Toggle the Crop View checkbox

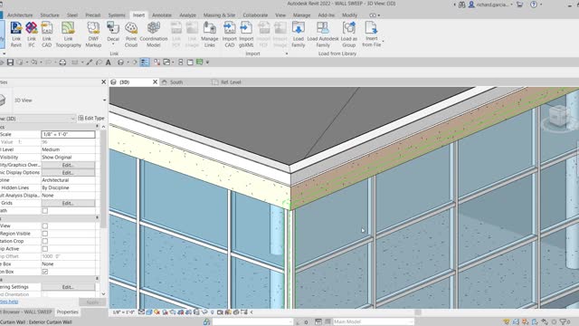point(44,225)
